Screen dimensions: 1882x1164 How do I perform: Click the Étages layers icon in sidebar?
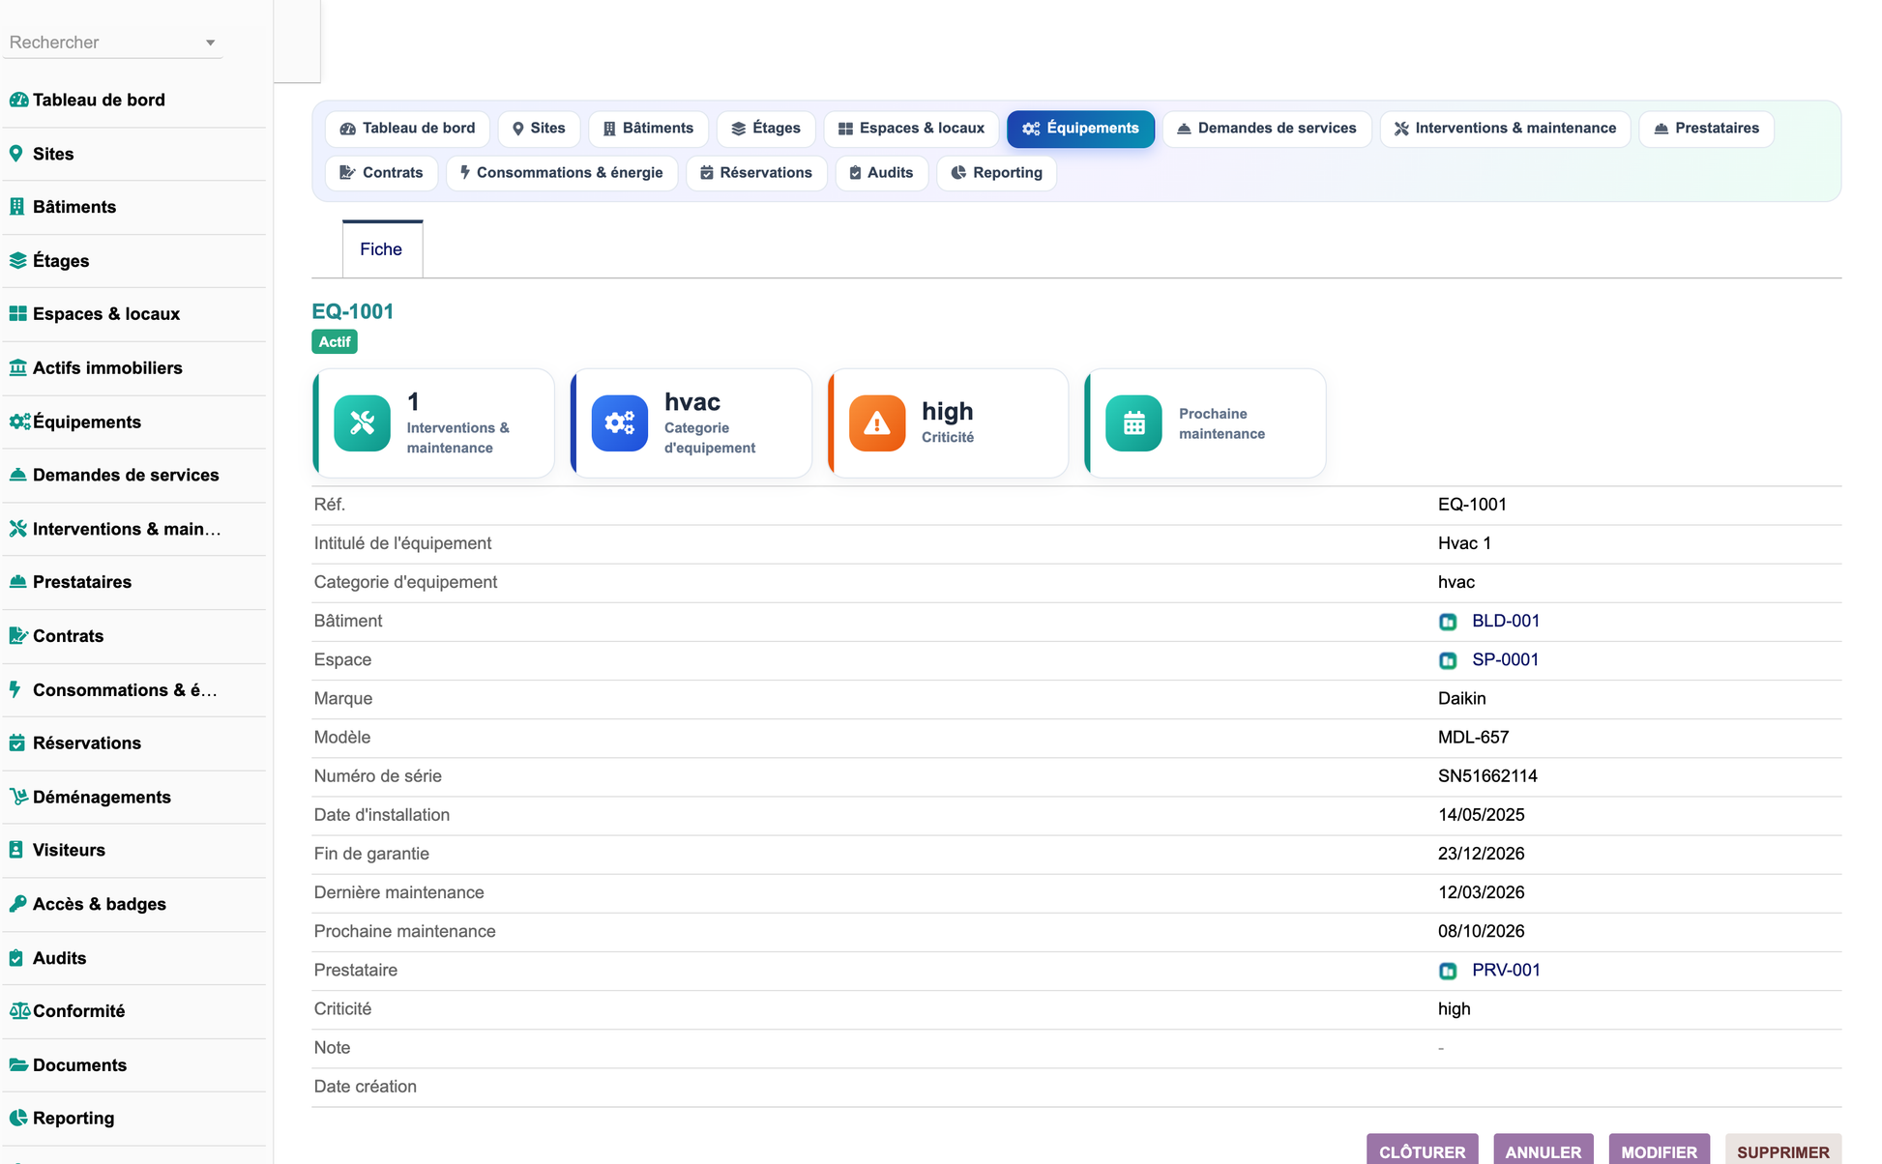[17, 261]
